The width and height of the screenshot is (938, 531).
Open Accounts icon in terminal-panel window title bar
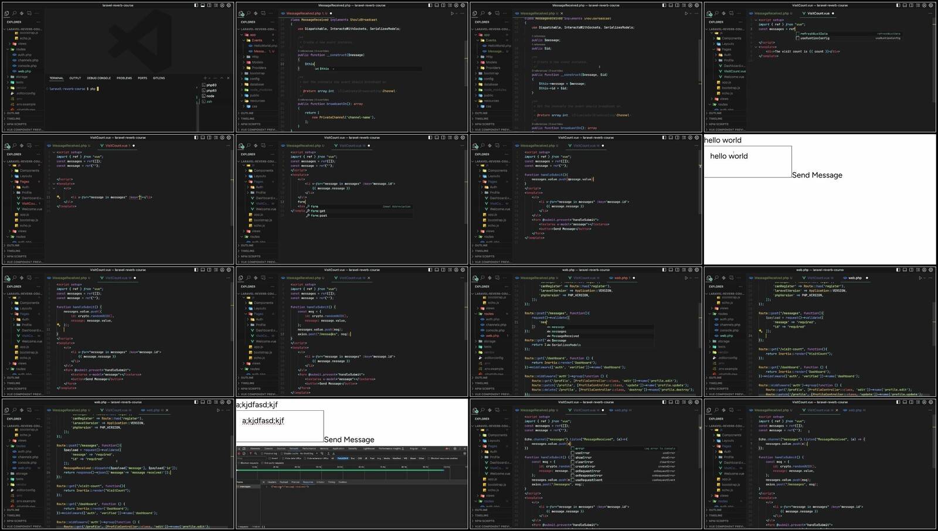tap(222, 5)
